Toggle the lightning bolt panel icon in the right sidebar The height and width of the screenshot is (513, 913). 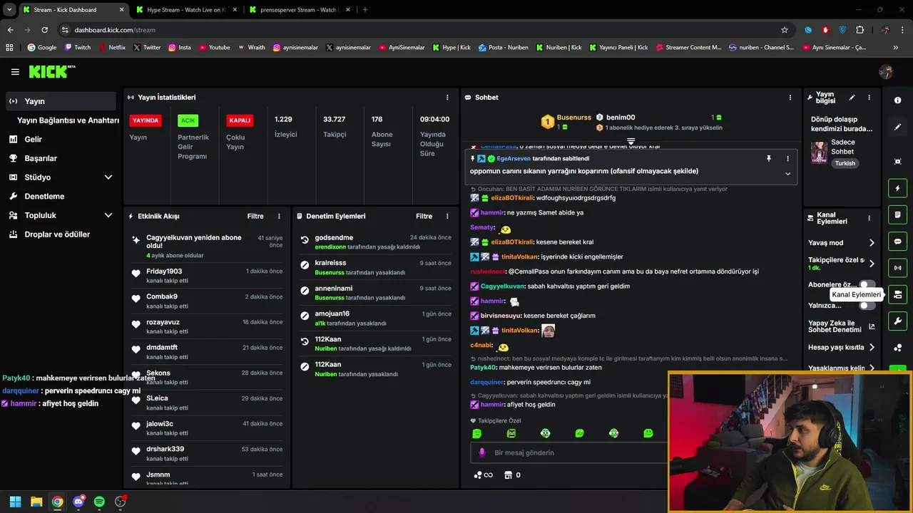click(897, 188)
